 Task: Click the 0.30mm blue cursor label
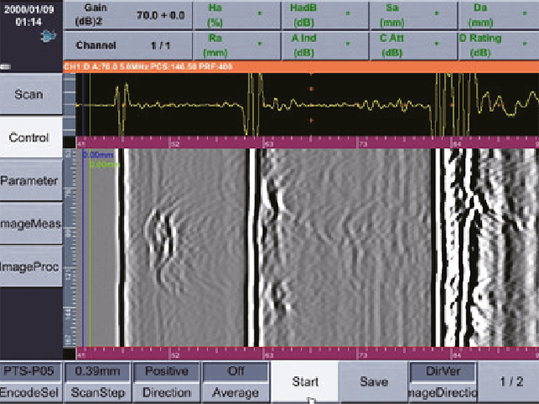click(x=99, y=155)
